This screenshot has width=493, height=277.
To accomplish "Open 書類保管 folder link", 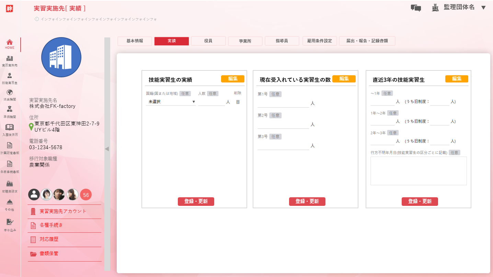I will click(49, 254).
